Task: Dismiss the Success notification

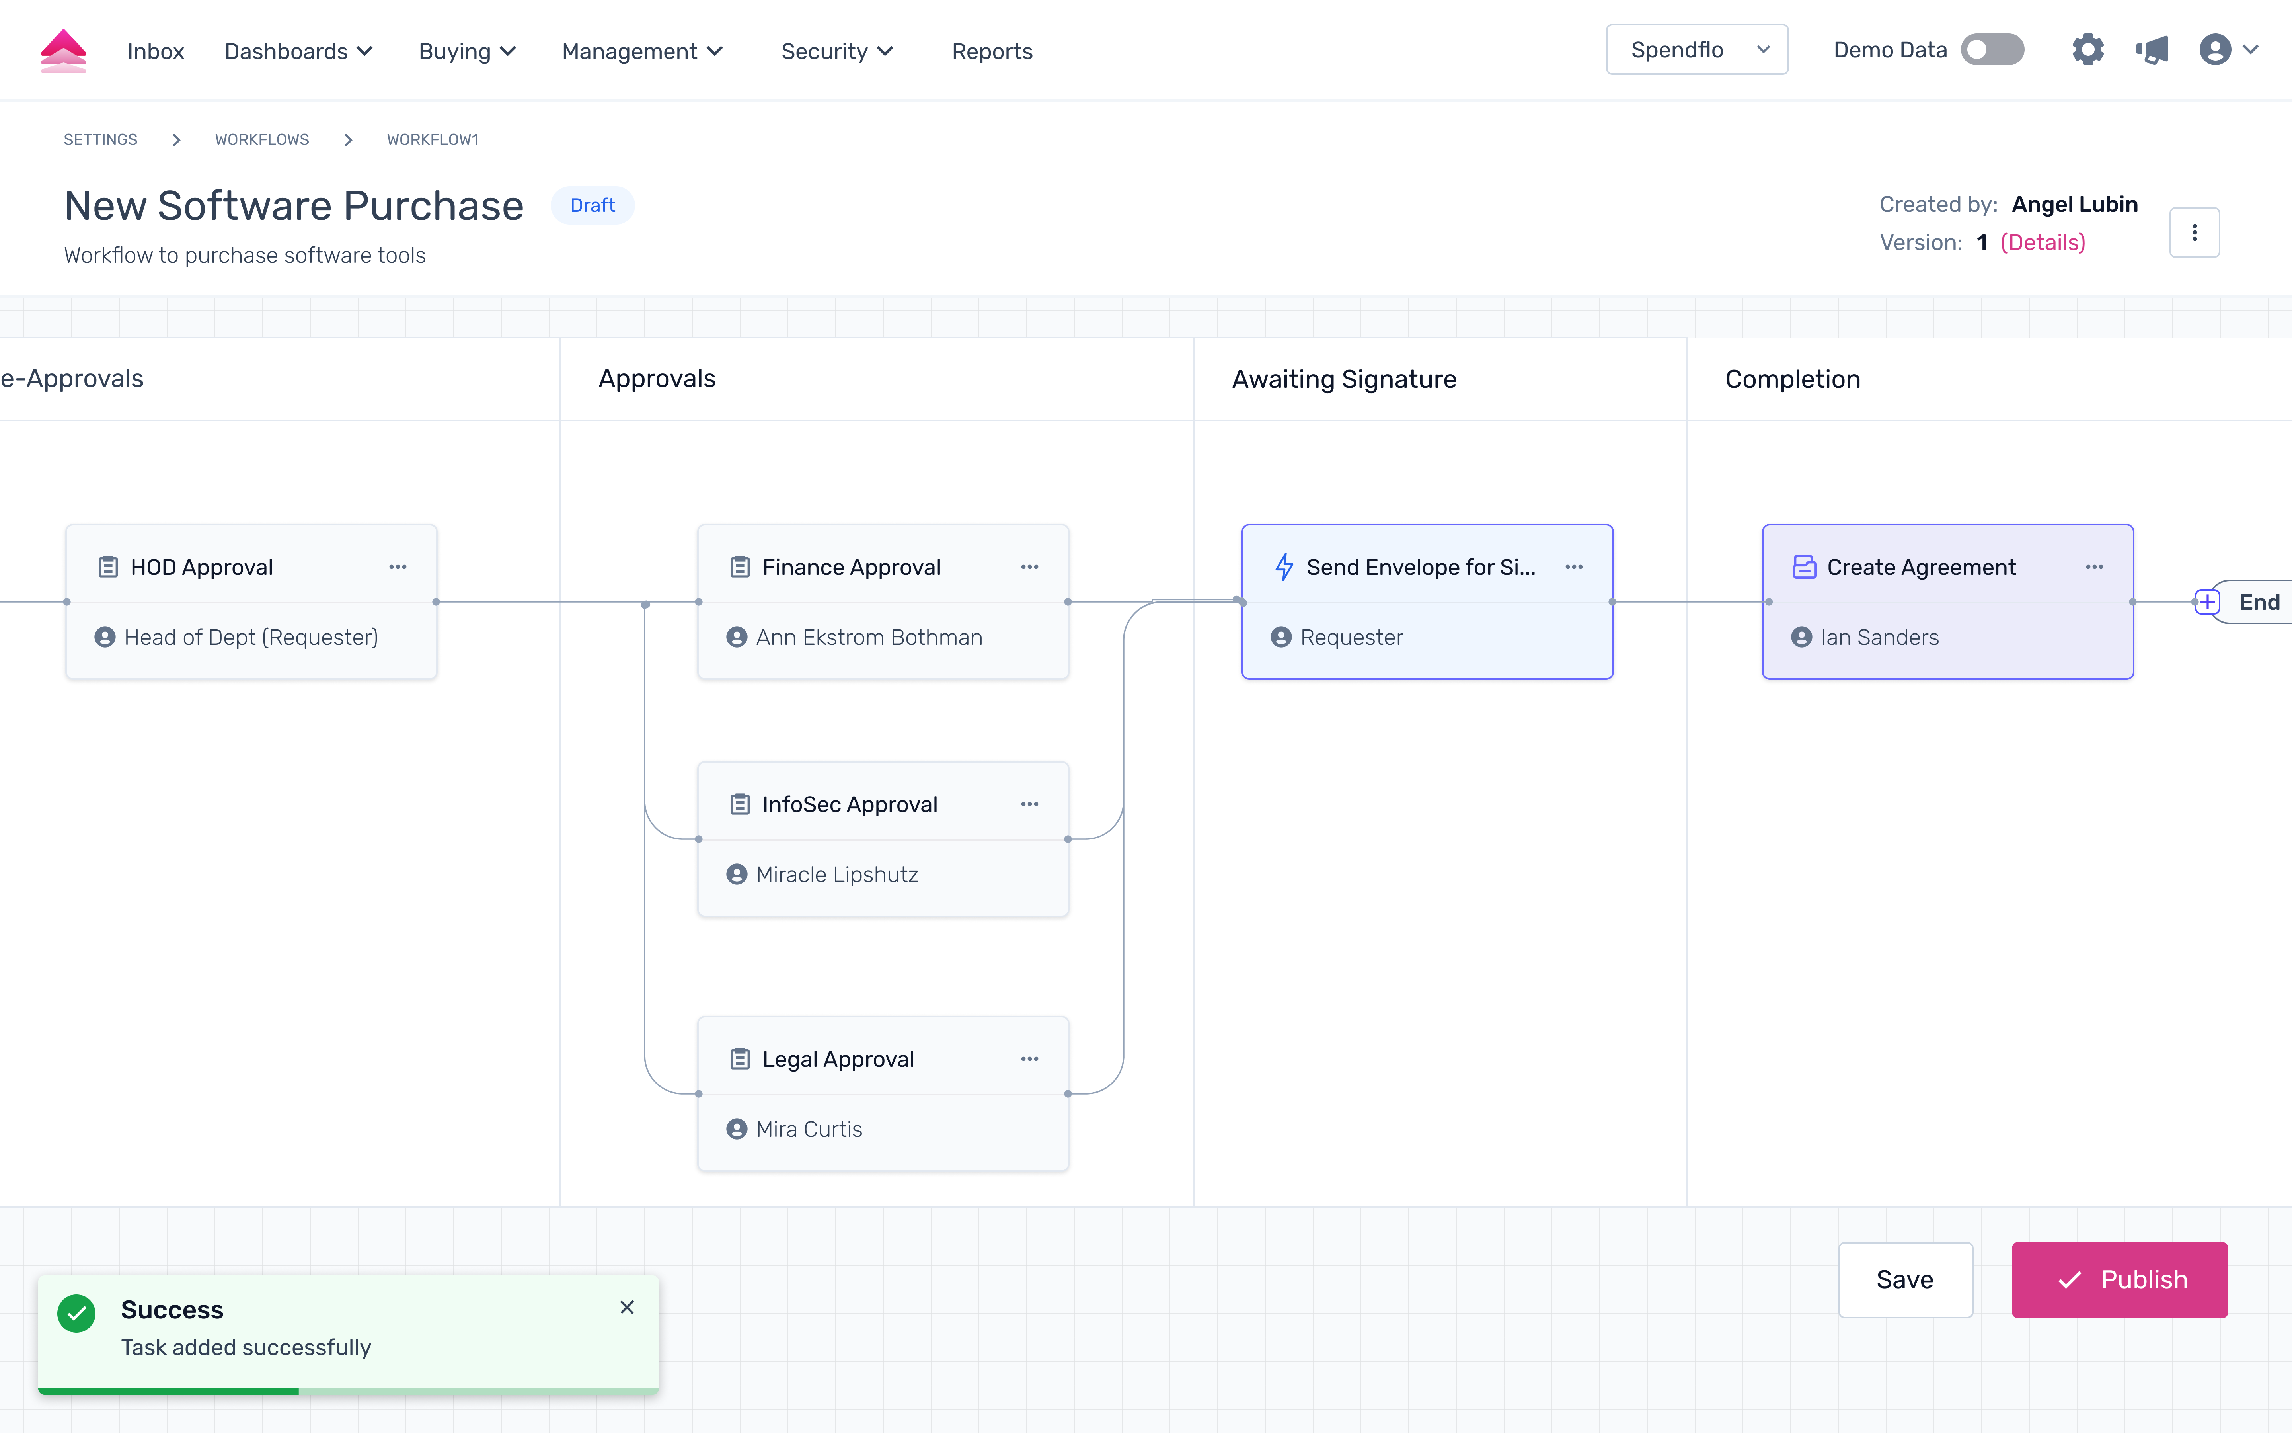Action: pyautogui.click(x=627, y=1307)
